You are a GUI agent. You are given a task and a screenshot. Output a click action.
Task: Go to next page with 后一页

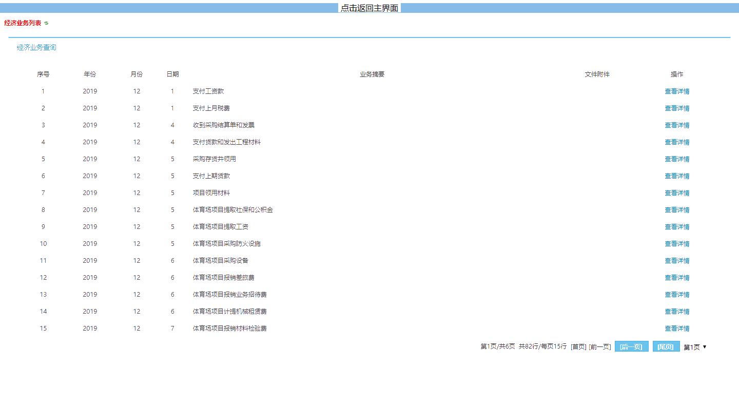click(631, 346)
